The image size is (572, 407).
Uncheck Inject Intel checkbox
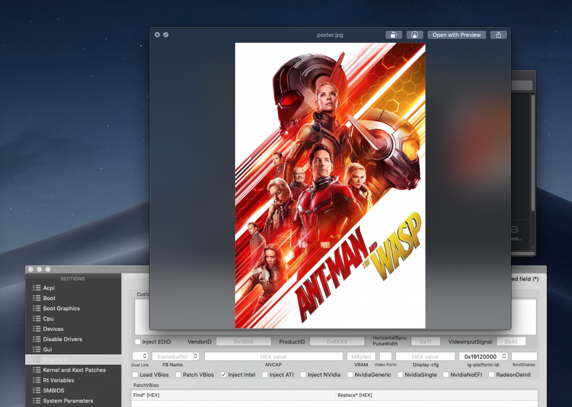click(x=224, y=374)
